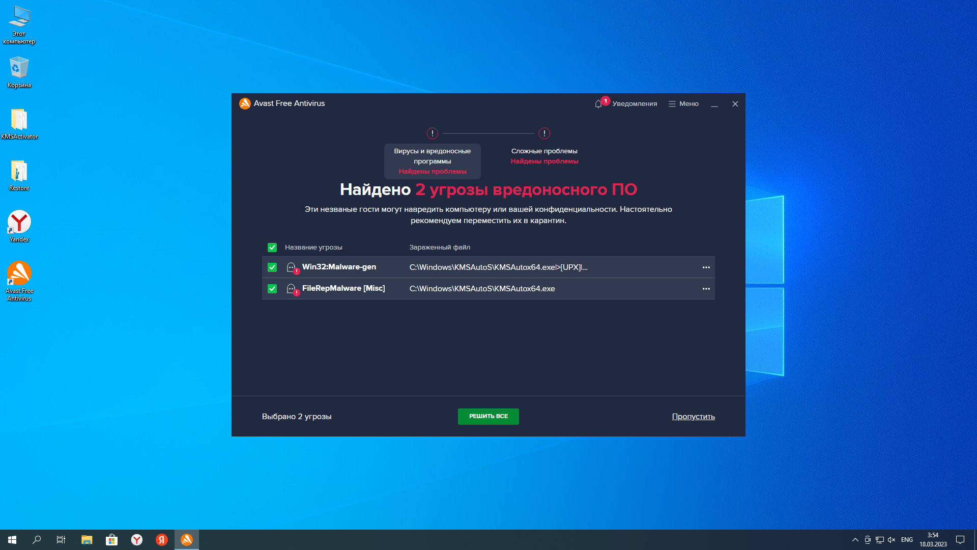Click the Win32:Malware-gen threat name

339,267
